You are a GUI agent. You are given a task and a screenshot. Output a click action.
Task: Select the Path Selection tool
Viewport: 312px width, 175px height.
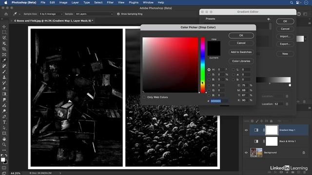pyautogui.click(x=4, y=128)
